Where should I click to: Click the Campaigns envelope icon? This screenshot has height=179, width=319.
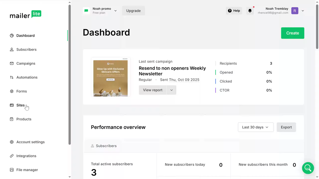[12, 63]
